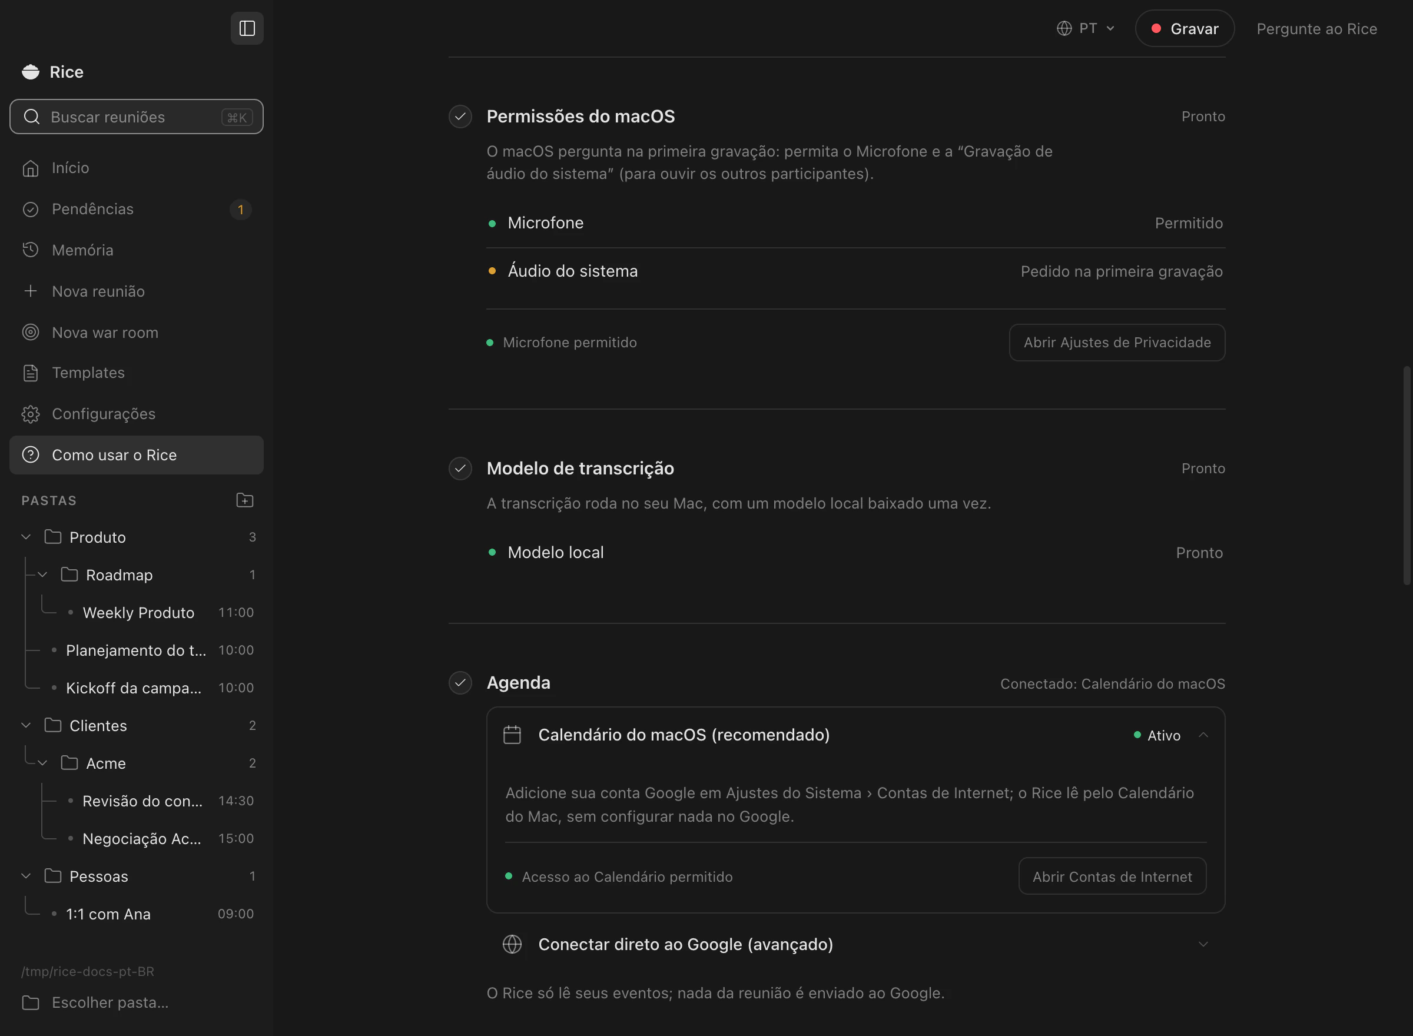Click the pending badge on Pendências
The image size is (1413, 1036).
pos(240,210)
